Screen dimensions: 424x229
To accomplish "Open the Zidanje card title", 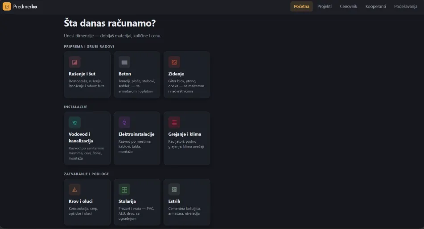I will 176,74.
